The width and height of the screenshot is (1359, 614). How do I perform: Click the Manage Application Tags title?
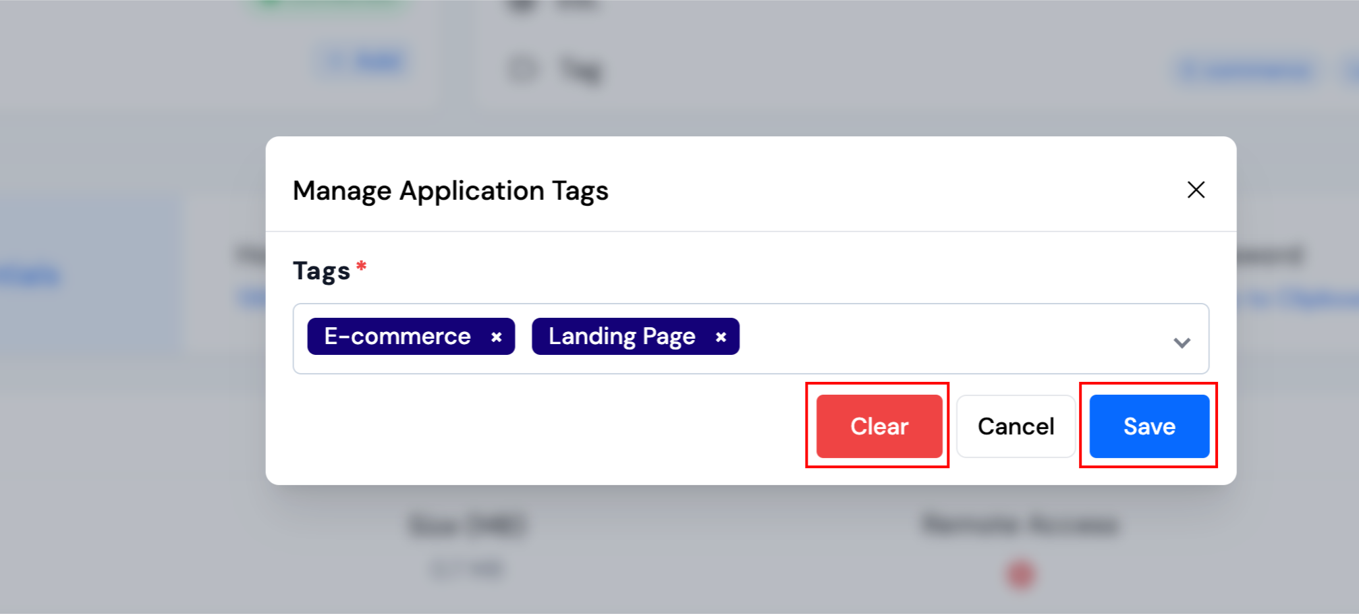tap(450, 191)
